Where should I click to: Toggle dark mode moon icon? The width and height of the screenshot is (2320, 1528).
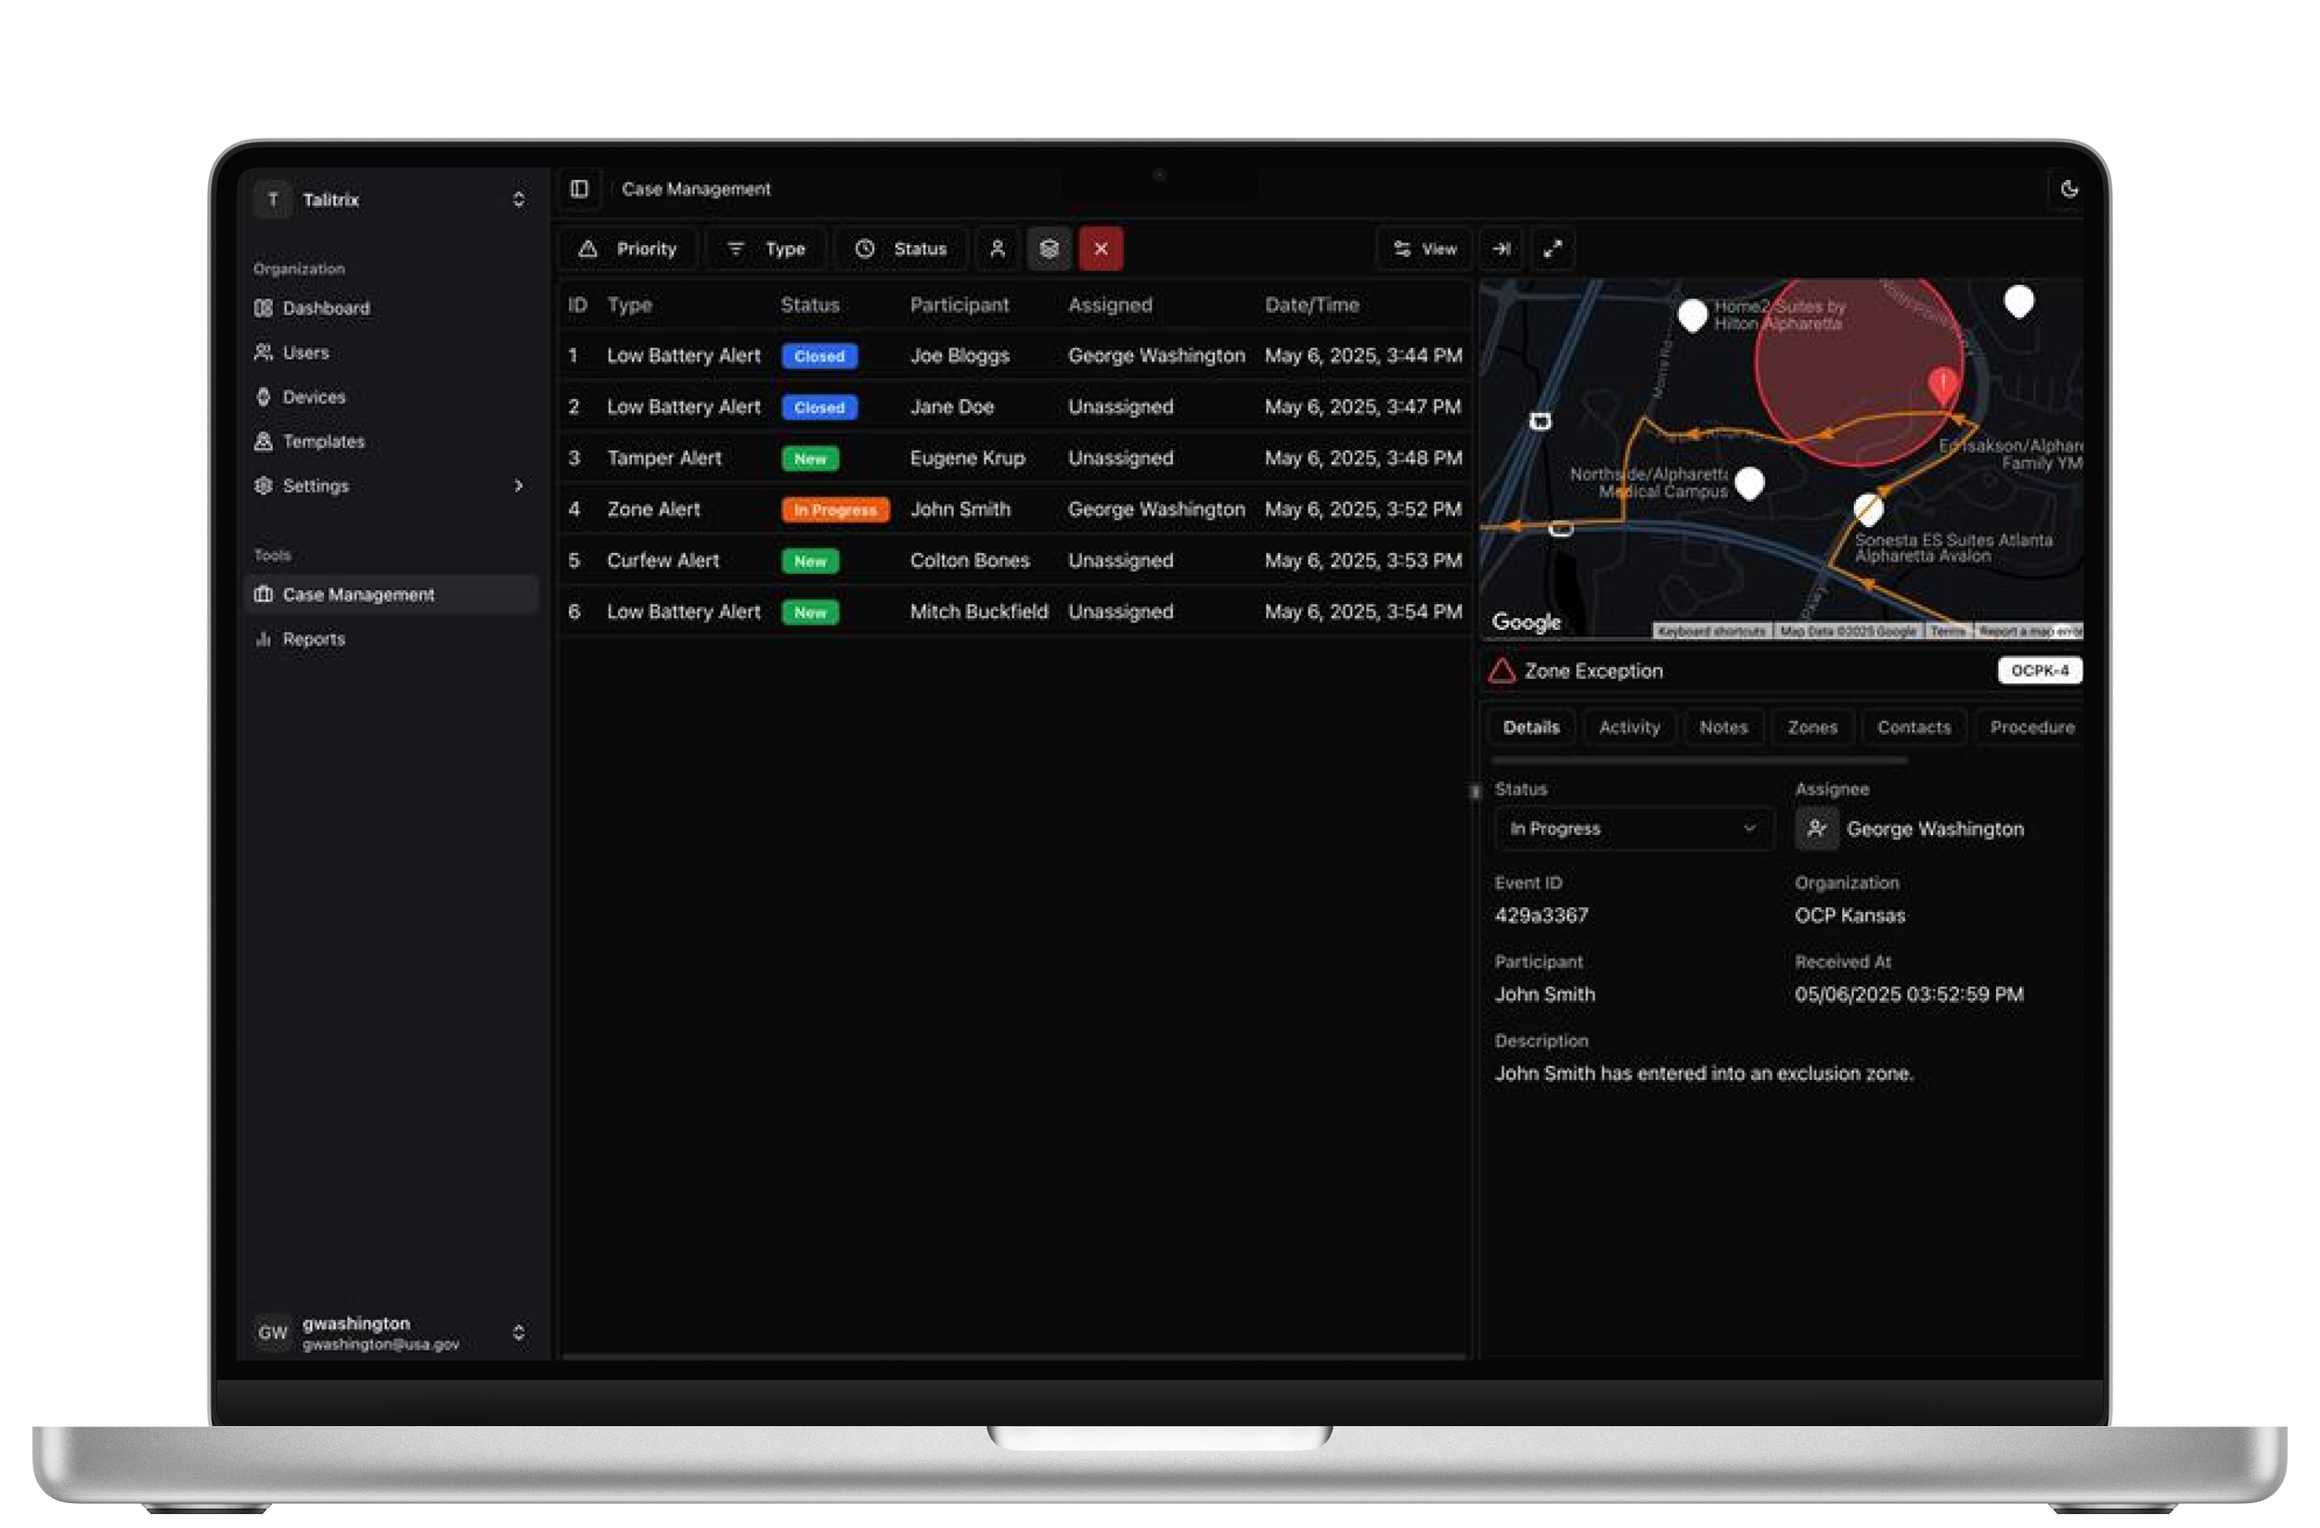click(x=2069, y=190)
